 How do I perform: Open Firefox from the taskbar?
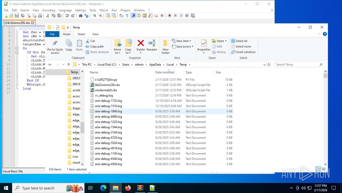tap(128, 188)
